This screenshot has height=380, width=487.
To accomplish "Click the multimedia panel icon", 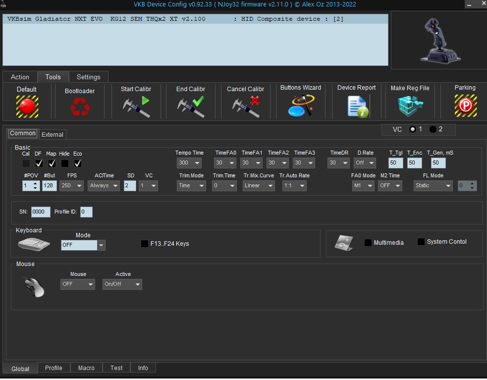I will (344, 243).
